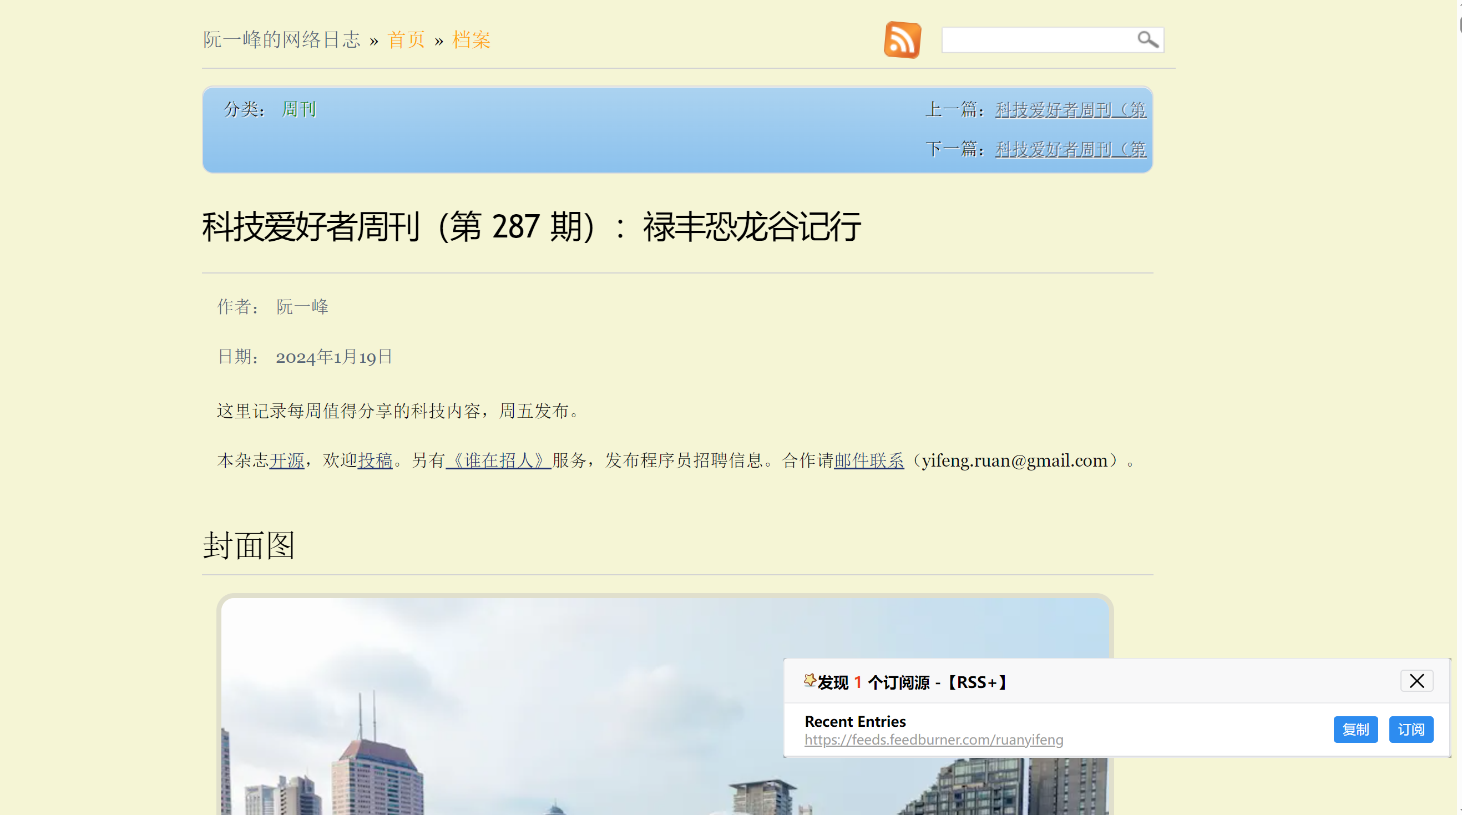Viewport: 1462px width, 815px height.
Task: Click the 邮件联系 email contact link
Action: coord(868,461)
